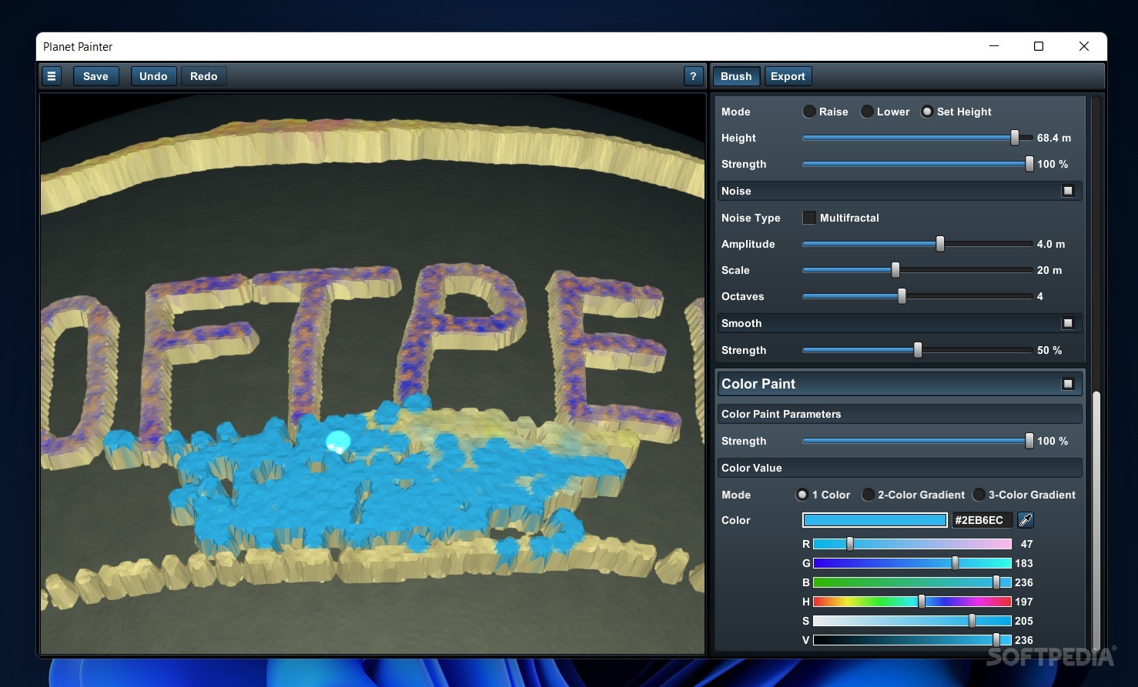The height and width of the screenshot is (687, 1138).
Task: Select the Raise mode radio button
Action: point(809,112)
